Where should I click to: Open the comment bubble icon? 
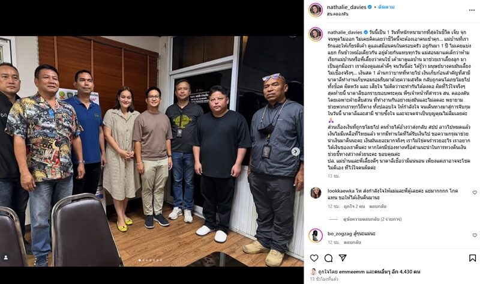tap(328, 258)
